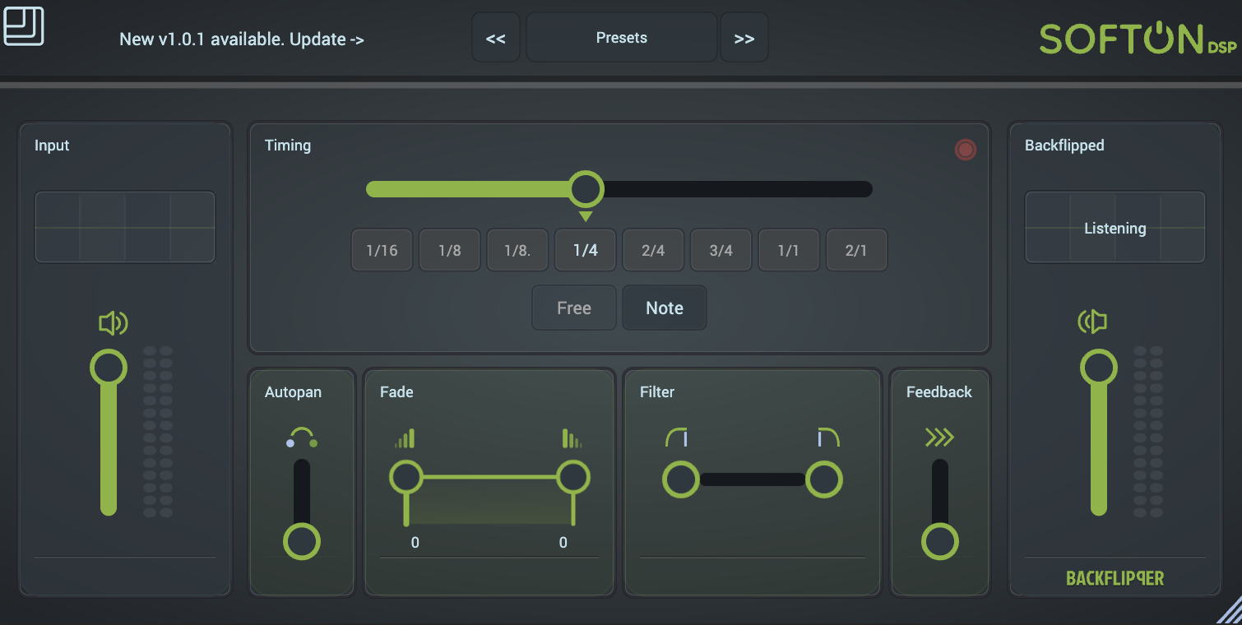This screenshot has width=1242, height=625.
Task: Click the Autopan slider knob
Action: (302, 542)
